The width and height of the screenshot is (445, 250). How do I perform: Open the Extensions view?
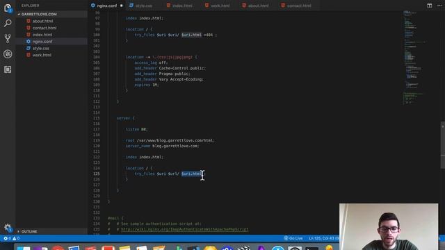click(x=8, y=69)
